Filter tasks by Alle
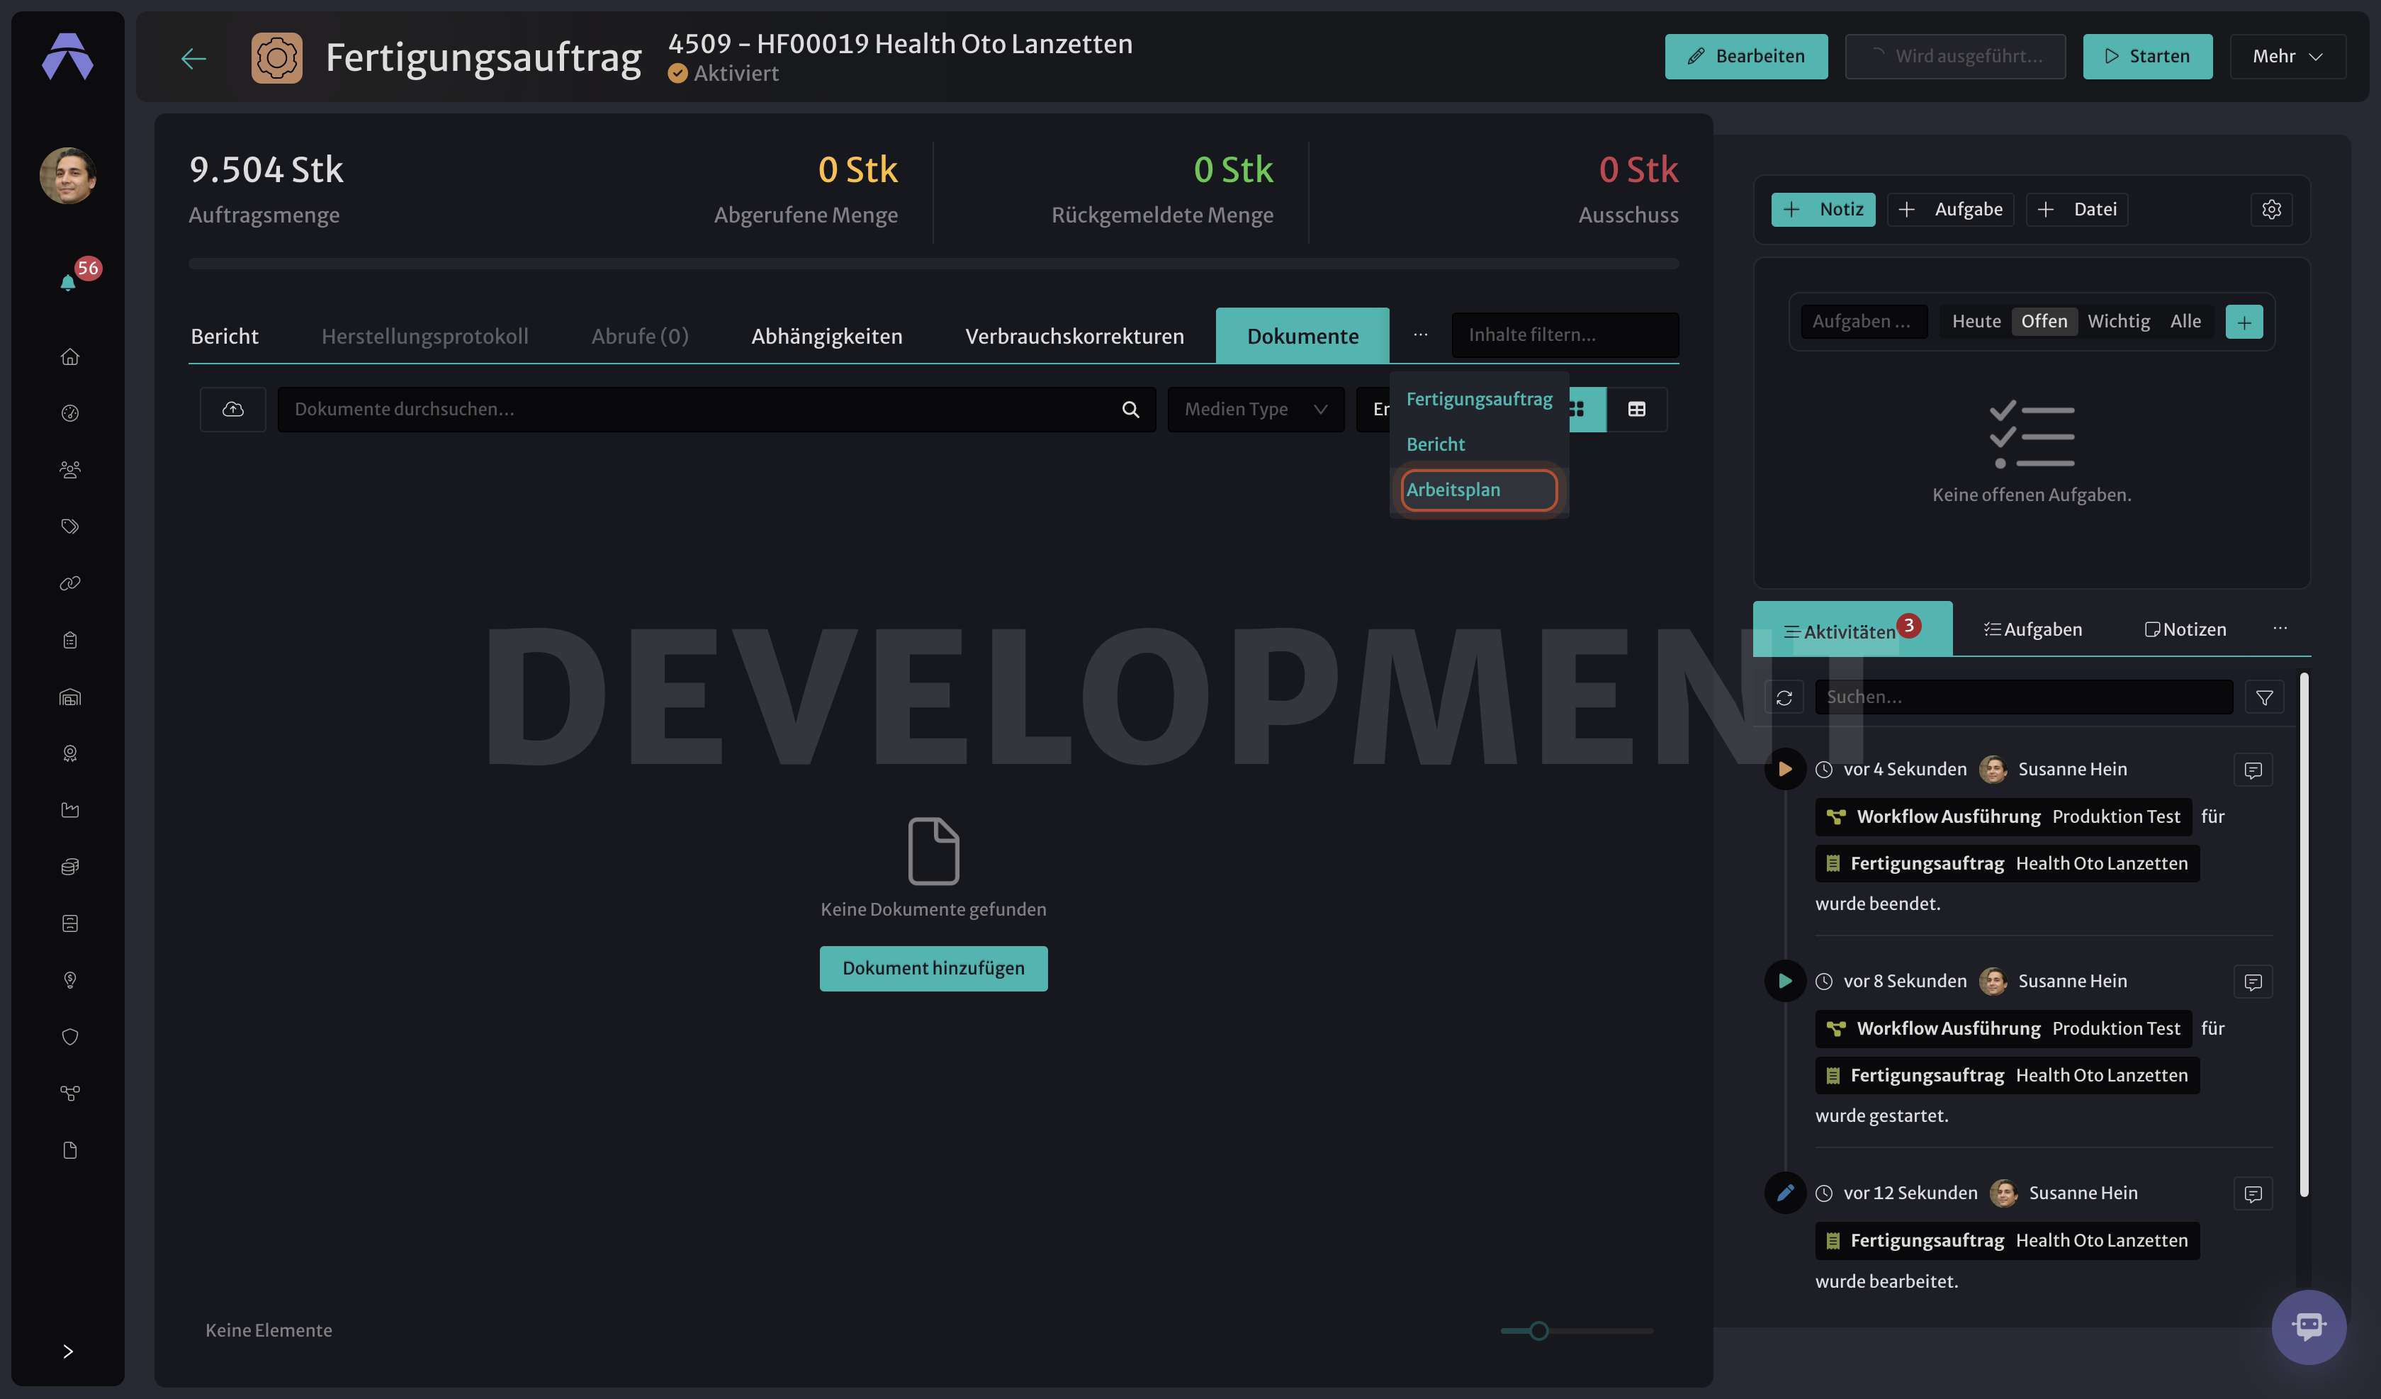Image resolution: width=2381 pixels, height=1399 pixels. (x=2185, y=321)
